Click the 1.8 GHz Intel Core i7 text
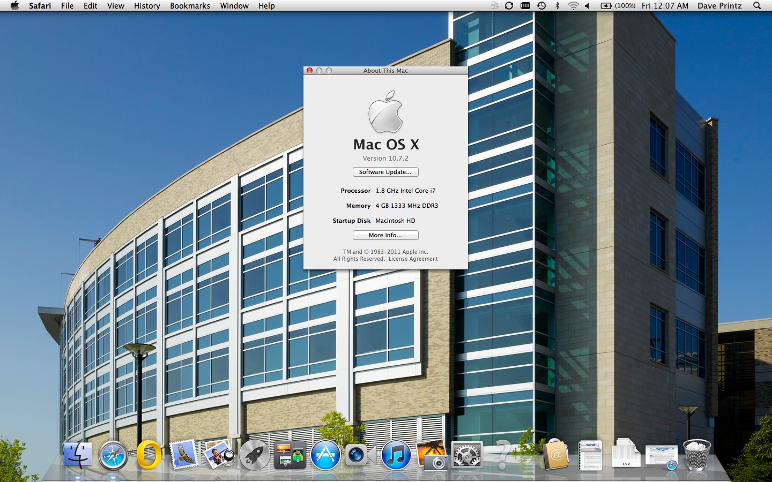 point(405,191)
